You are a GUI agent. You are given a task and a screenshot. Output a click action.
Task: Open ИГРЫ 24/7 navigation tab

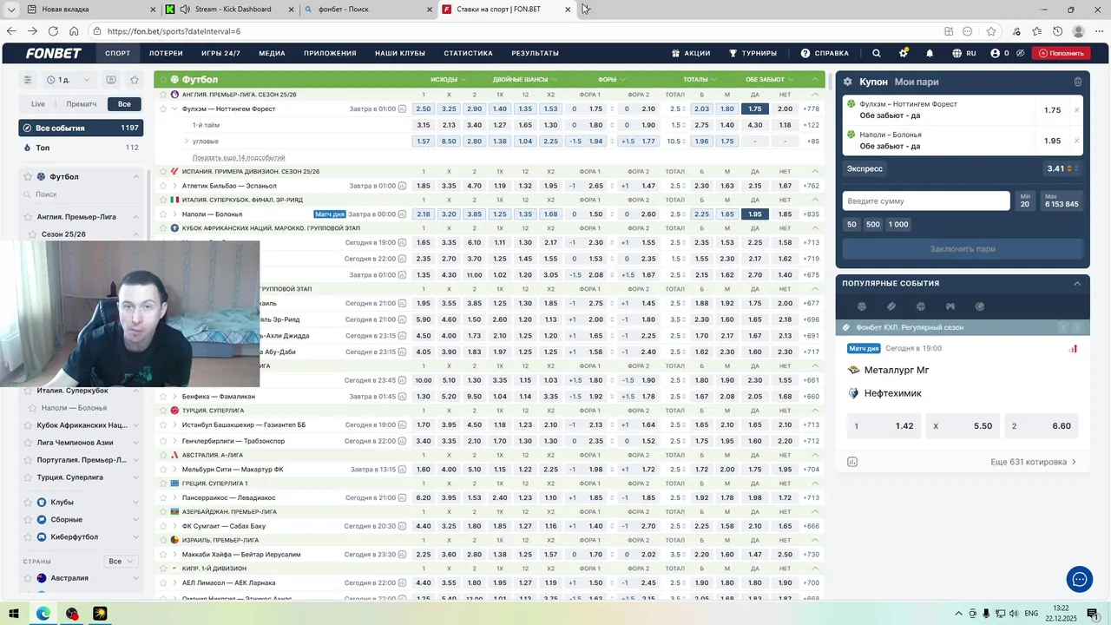[x=220, y=53]
